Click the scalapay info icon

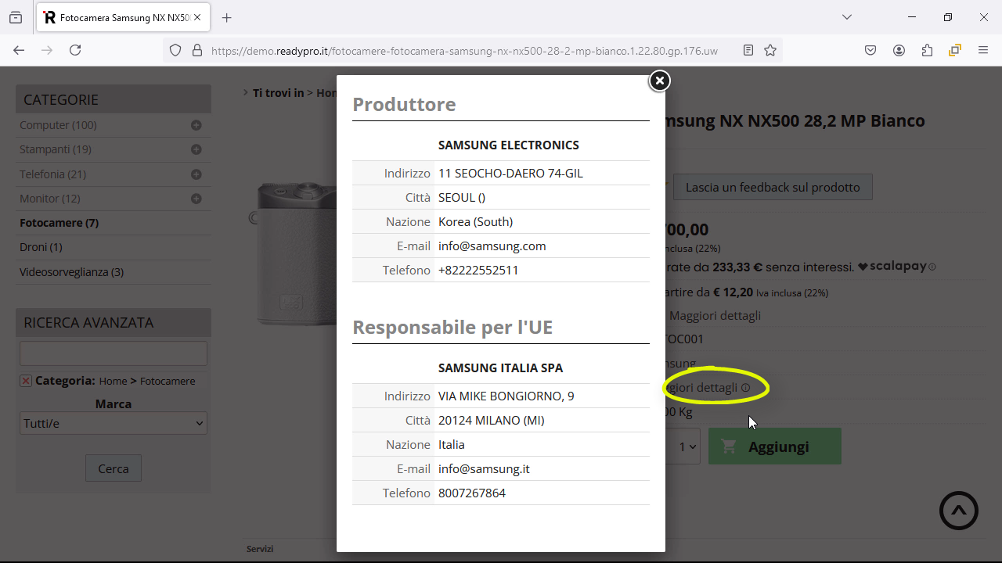932,267
